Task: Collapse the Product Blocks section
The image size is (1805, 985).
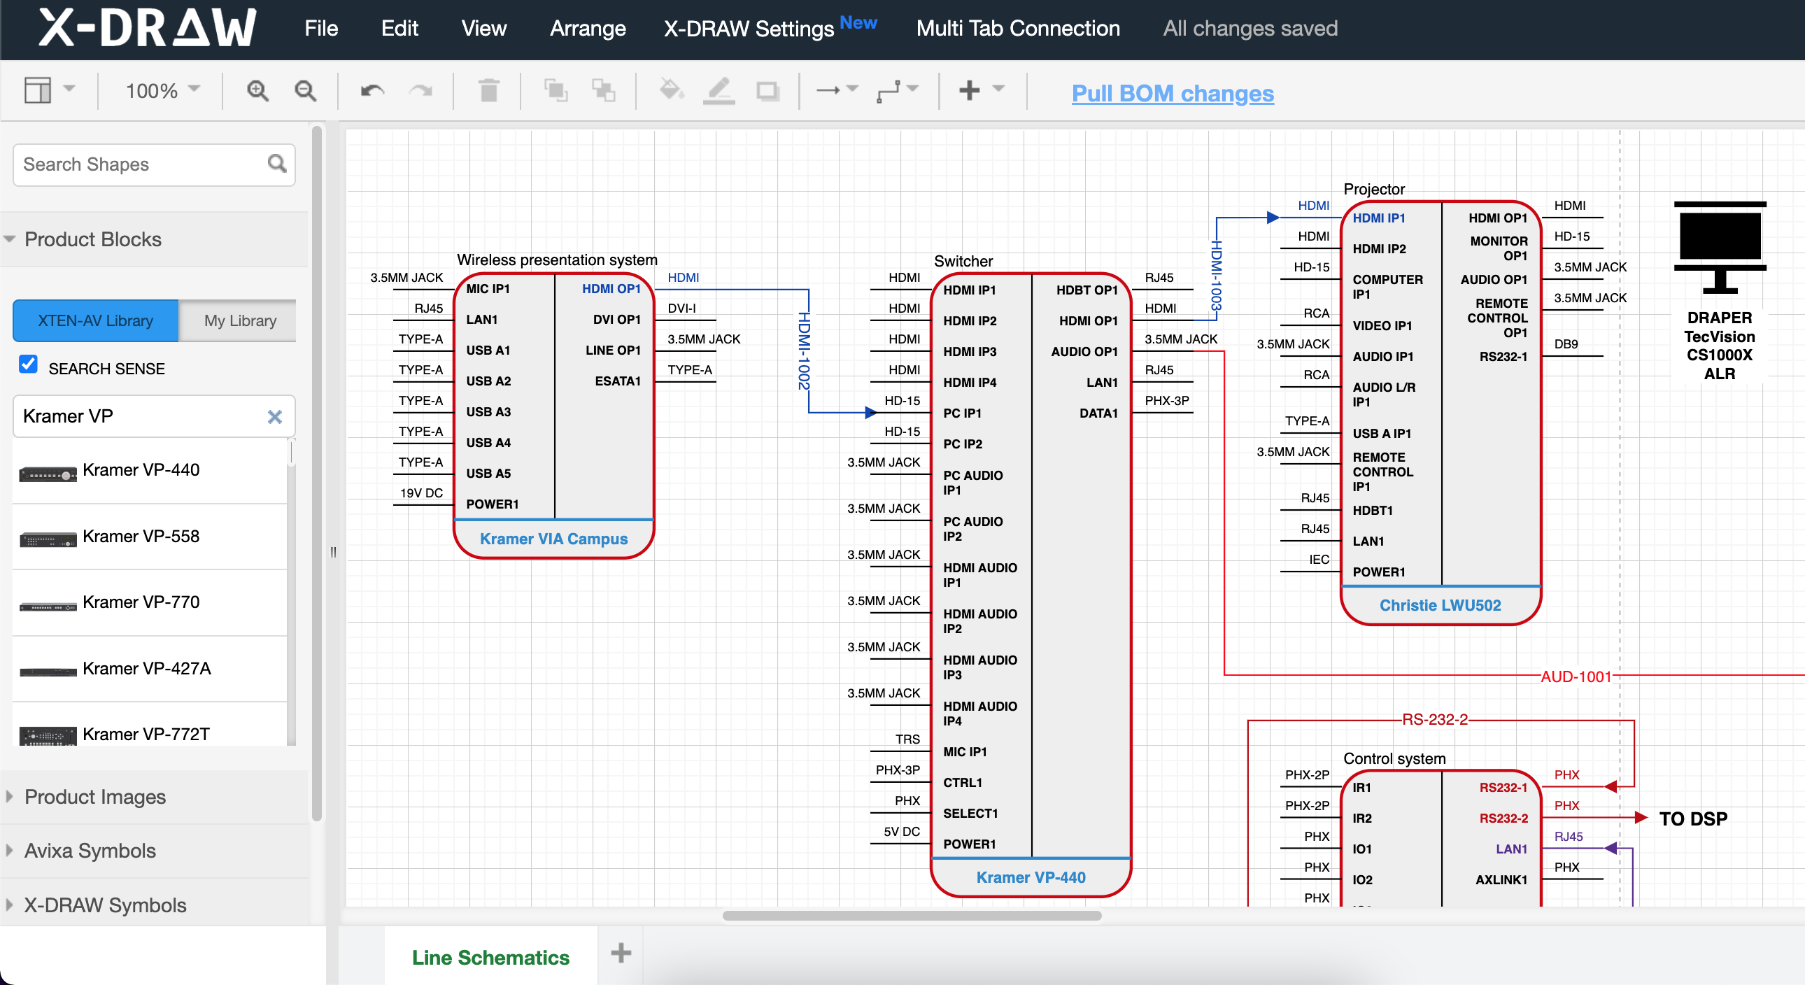Action: pos(92,239)
